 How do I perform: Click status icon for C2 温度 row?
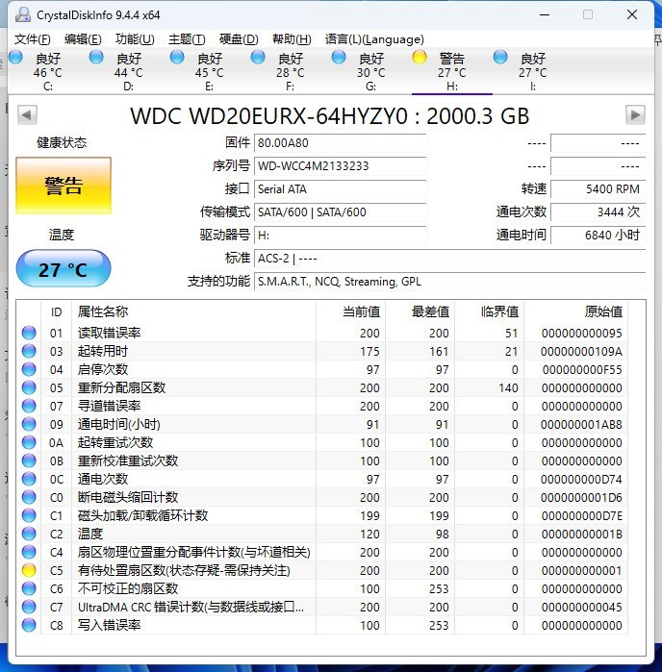pos(29,534)
